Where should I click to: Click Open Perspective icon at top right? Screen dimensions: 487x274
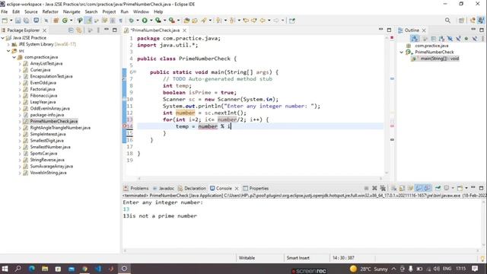(x=462, y=21)
